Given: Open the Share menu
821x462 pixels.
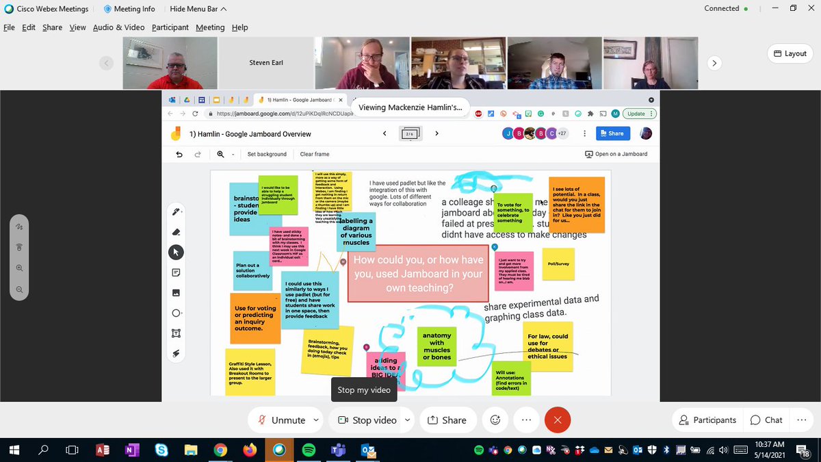Looking at the screenshot, I should point(52,27).
